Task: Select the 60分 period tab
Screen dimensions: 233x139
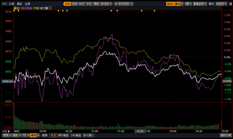Action: (x=81, y=4)
